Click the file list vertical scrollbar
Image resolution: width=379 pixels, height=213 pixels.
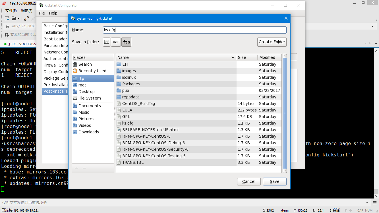[x=285, y=113]
